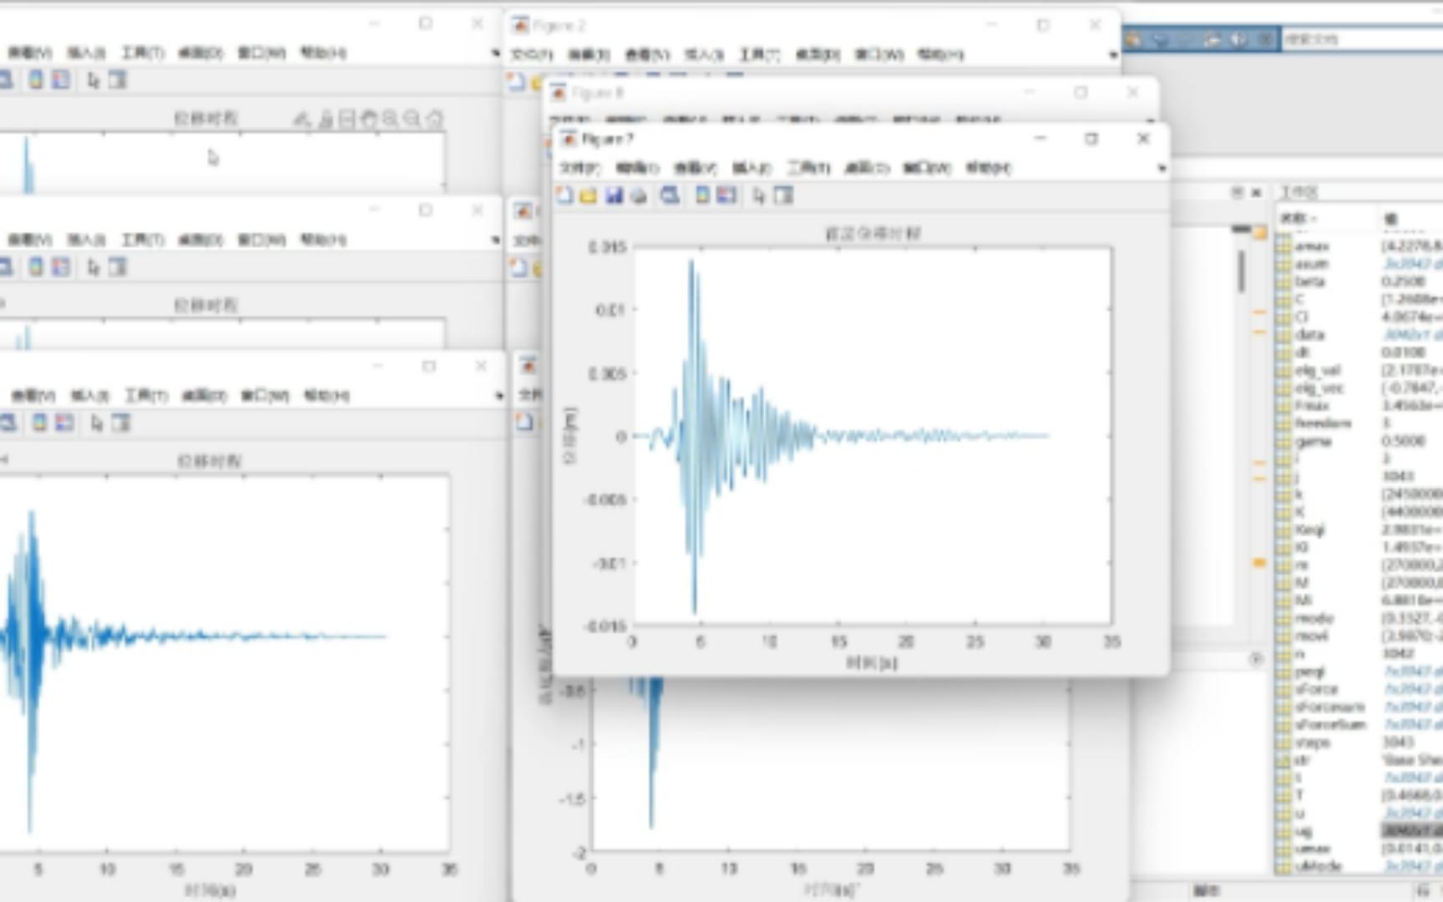Click Insert Legend icon in bottom-left figure window
The width and height of the screenshot is (1443, 902).
(64, 423)
